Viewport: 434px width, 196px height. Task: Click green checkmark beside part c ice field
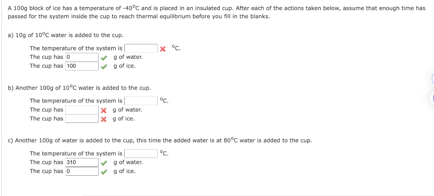pyautogui.click(x=104, y=171)
